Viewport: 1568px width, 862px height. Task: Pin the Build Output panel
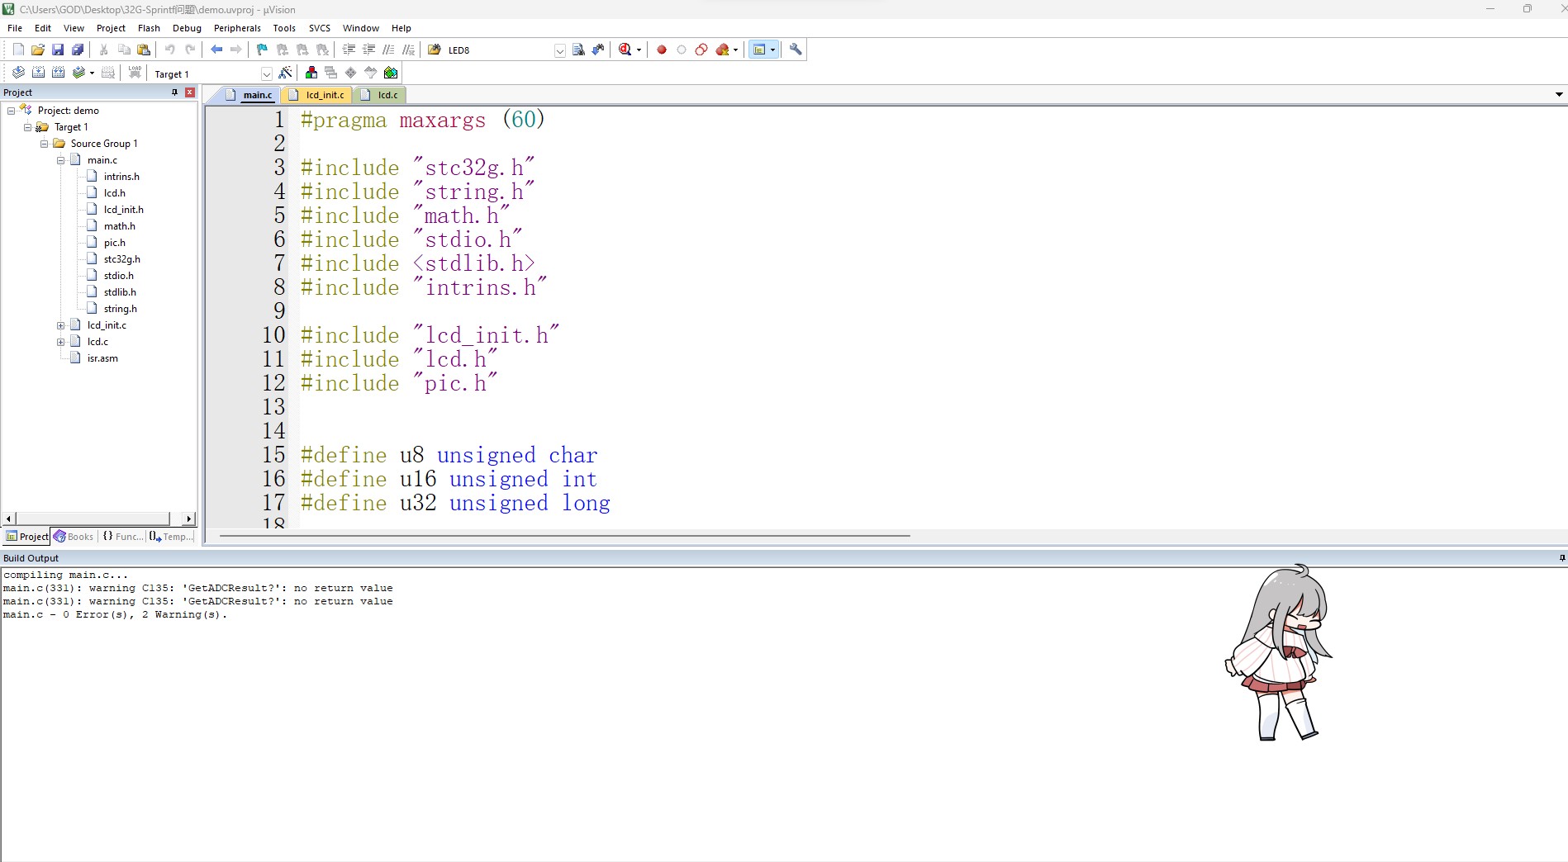pos(1561,558)
